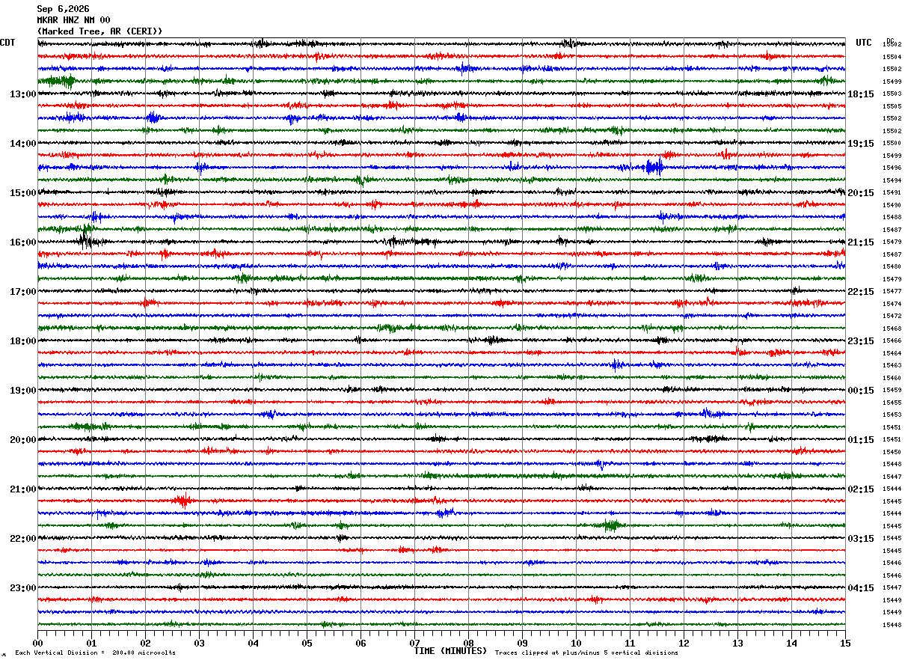Viewport: 905px width, 663px height.
Task: Click the large blue burst near minute 11.5
Action: tap(654, 167)
